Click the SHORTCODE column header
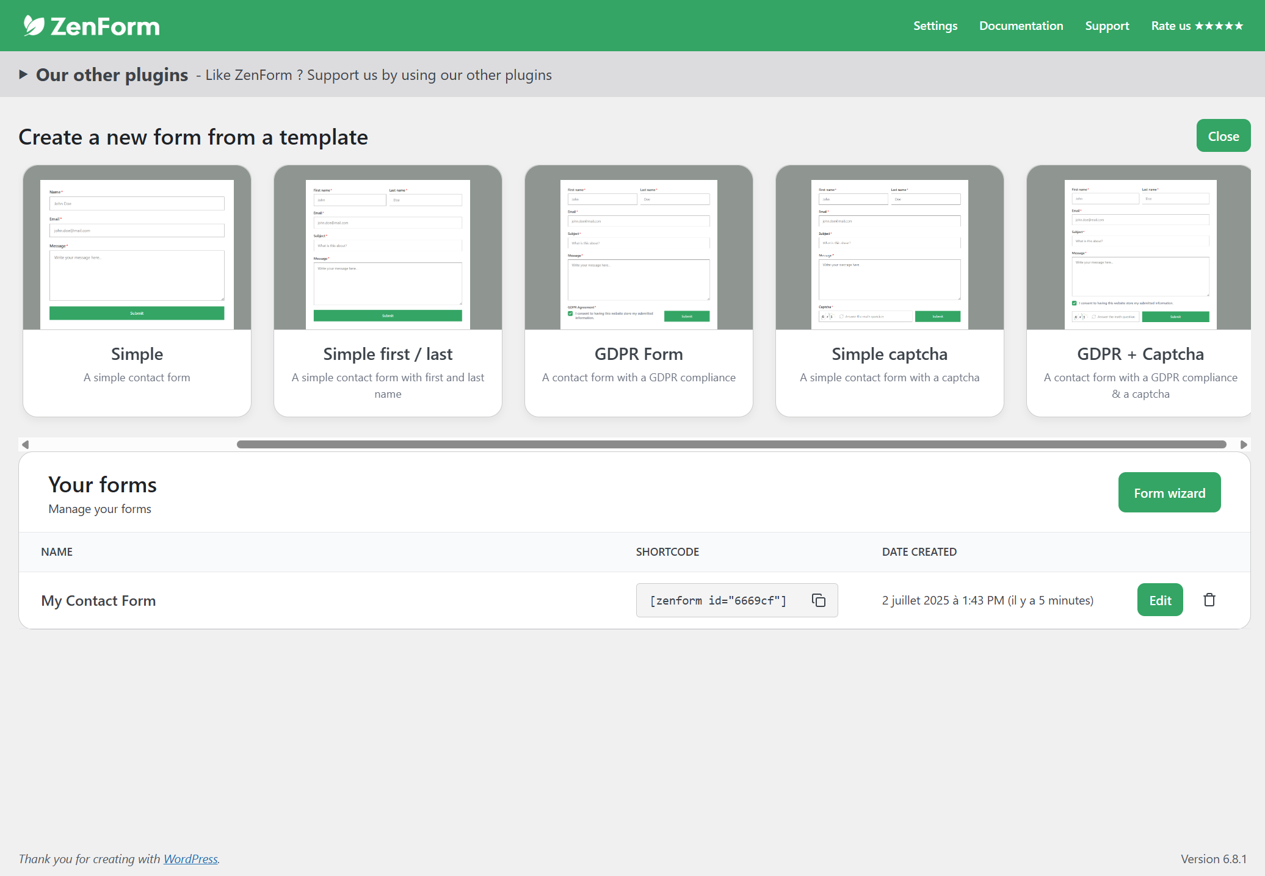This screenshot has height=876, width=1265. 667,552
